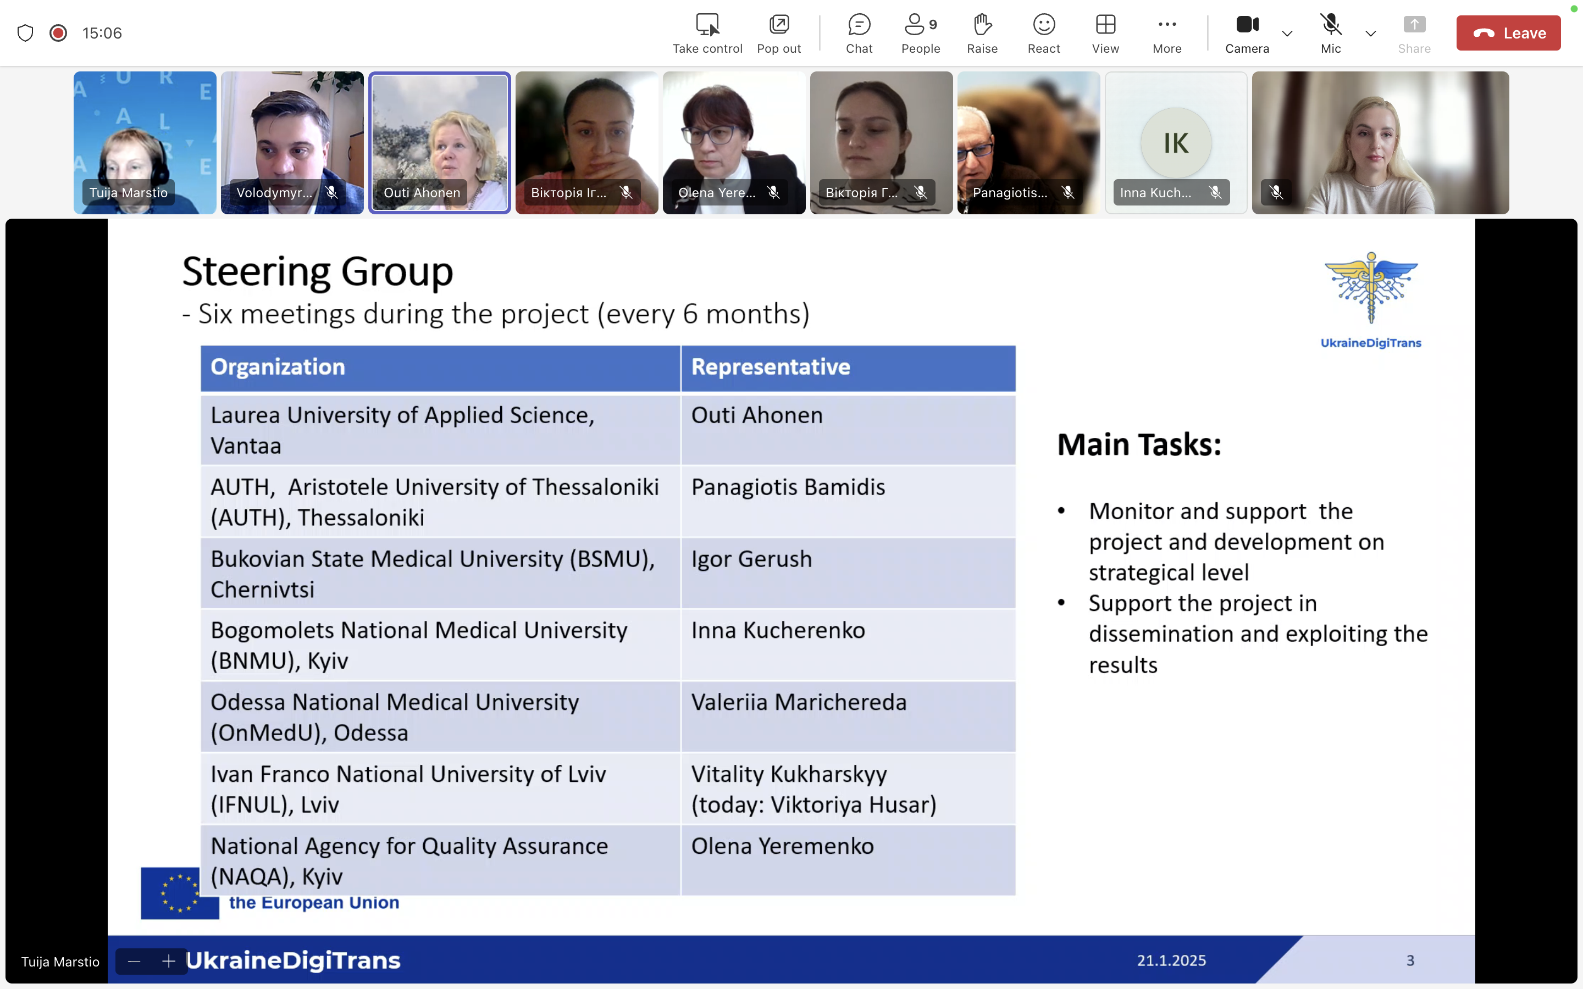The width and height of the screenshot is (1583, 989).
Task: Click the Inna Kucherenko table cell
Action: 849,645
